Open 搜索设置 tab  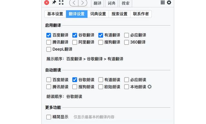[x=119, y=14]
